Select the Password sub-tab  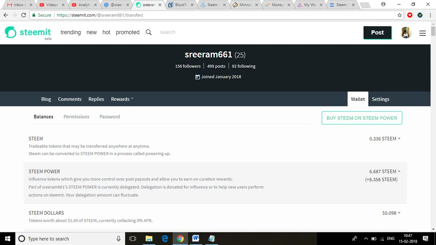[110, 117]
